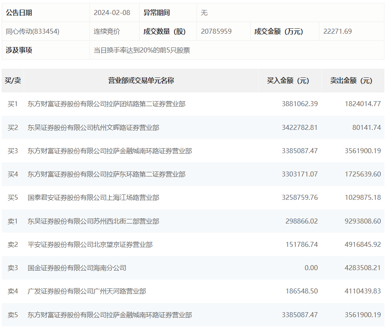Viewport: 389px width, 333px height.
Task: Click sell amount 9293808.60
Action: pyautogui.click(x=363, y=221)
